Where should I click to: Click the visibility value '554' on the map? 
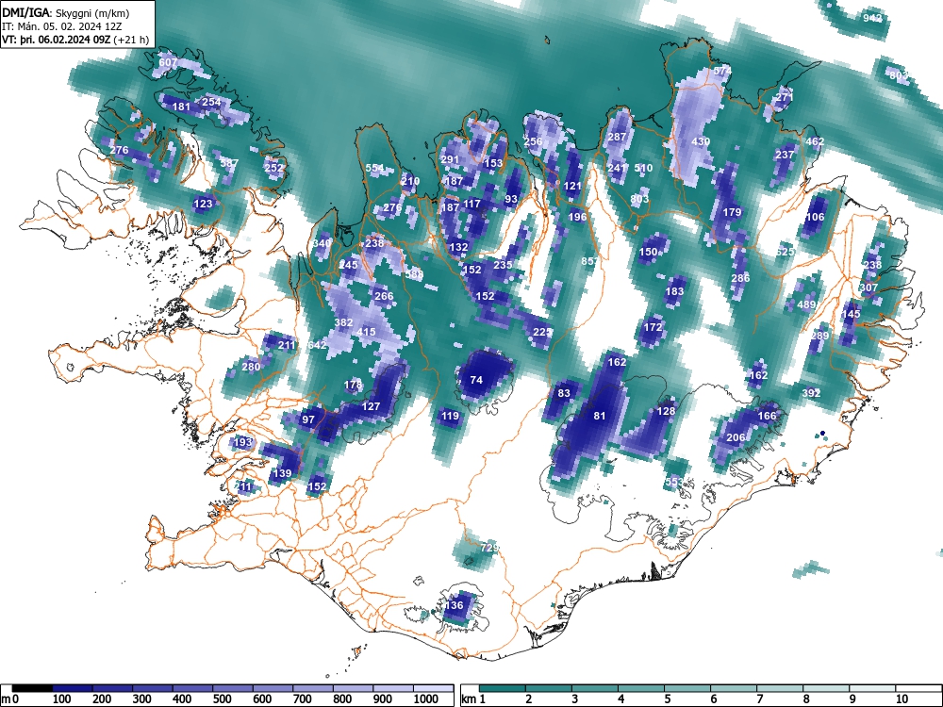(374, 168)
